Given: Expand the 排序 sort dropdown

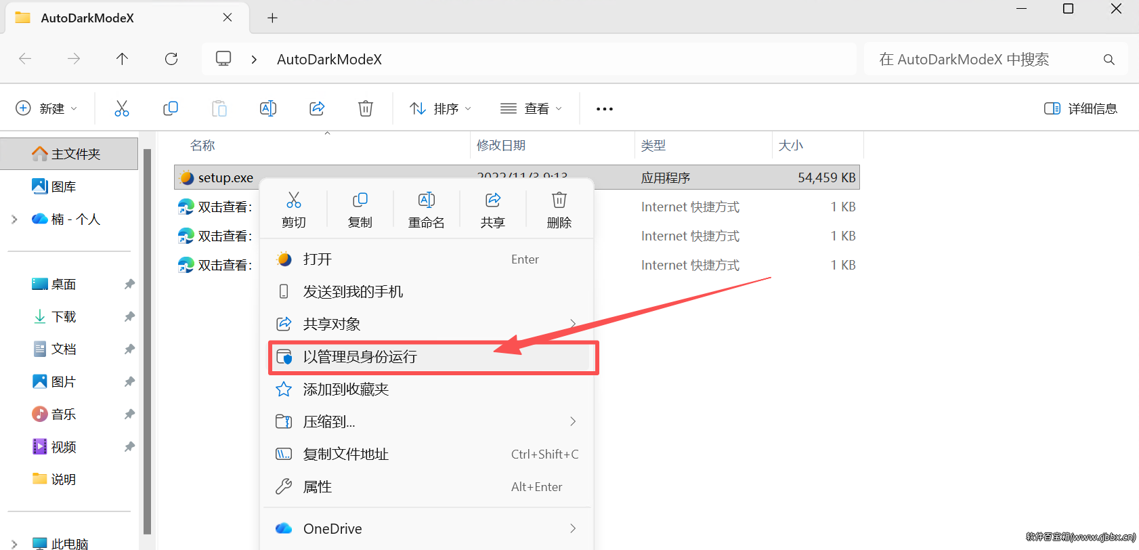Looking at the screenshot, I should point(440,108).
